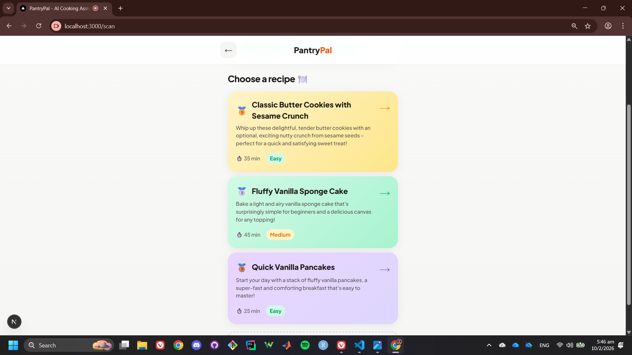The height and width of the screenshot is (355, 632).
Task: Open Classic Butter Cookies recipe arrow
Action: point(384,108)
